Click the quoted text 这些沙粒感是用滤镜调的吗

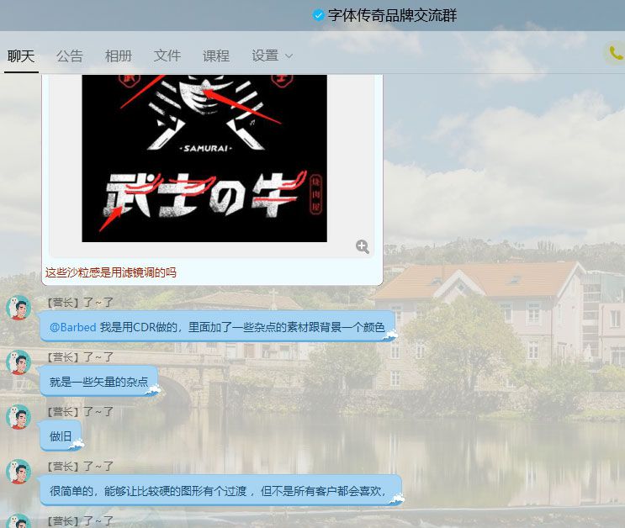point(110,272)
